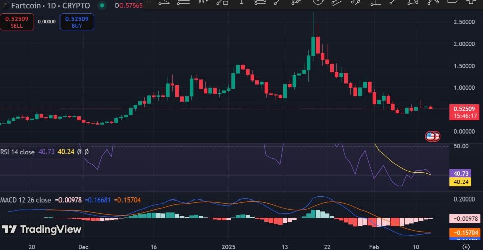Click yellow RSI value 40.24 in legend
Image resolution: width=483 pixels, height=250 pixels.
[66, 152]
